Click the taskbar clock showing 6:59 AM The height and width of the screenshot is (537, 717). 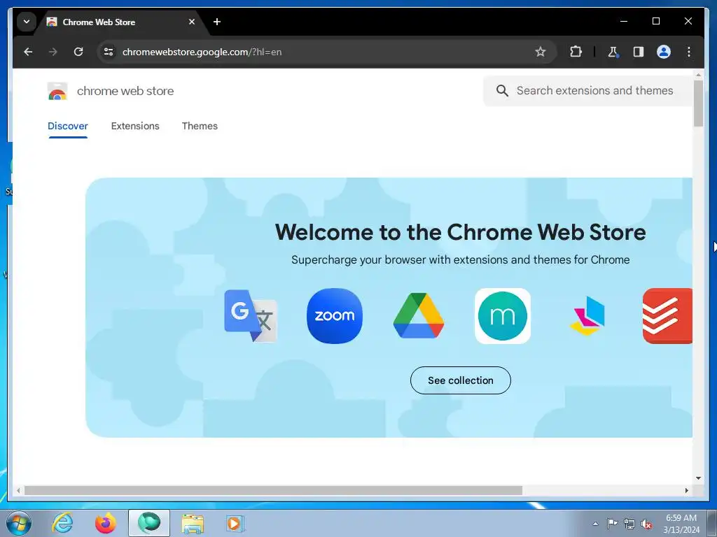[681, 523]
